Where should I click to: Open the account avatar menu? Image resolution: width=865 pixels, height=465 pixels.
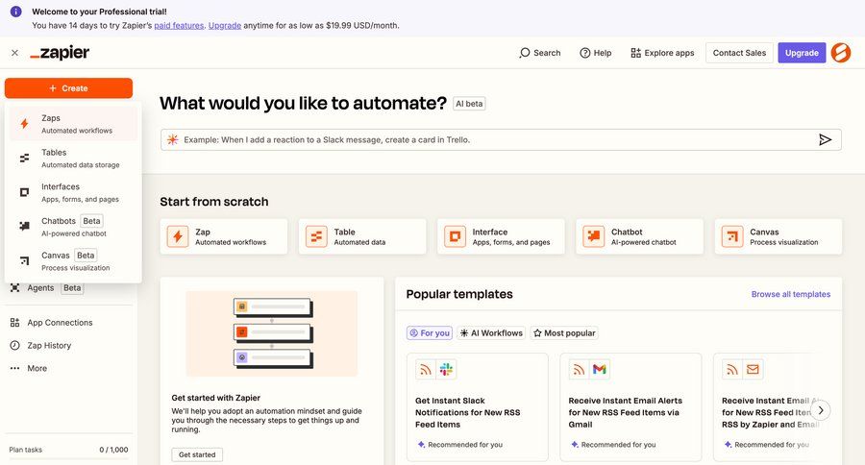(841, 53)
